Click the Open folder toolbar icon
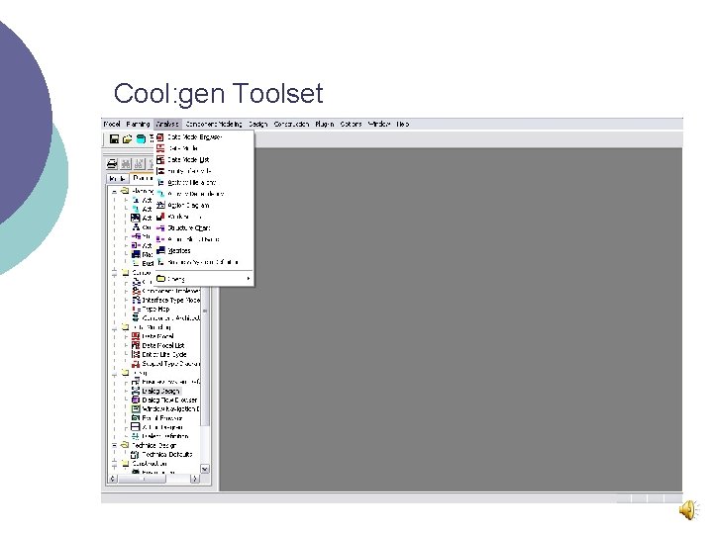This screenshot has height=534, width=713. click(128, 139)
